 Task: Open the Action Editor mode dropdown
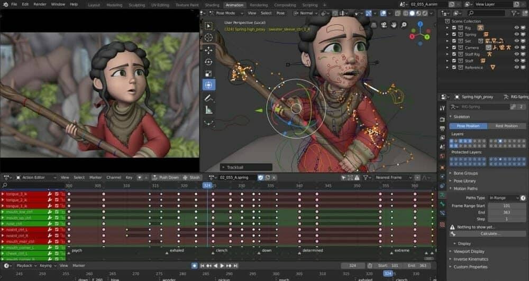coord(37,177)
